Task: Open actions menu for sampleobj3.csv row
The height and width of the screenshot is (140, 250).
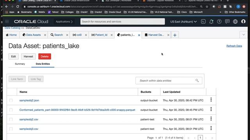Action: (211, 128)
